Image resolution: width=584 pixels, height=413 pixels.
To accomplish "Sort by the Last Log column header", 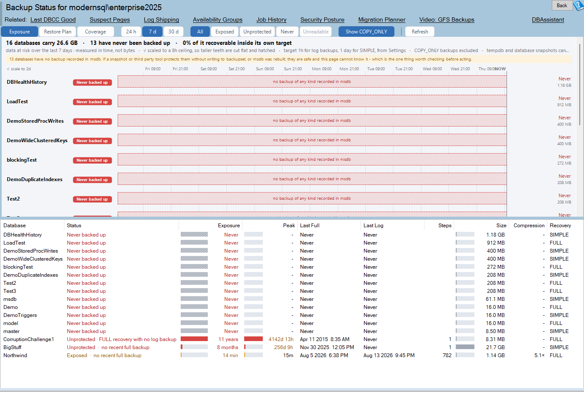I will click(x=393, y=226).
